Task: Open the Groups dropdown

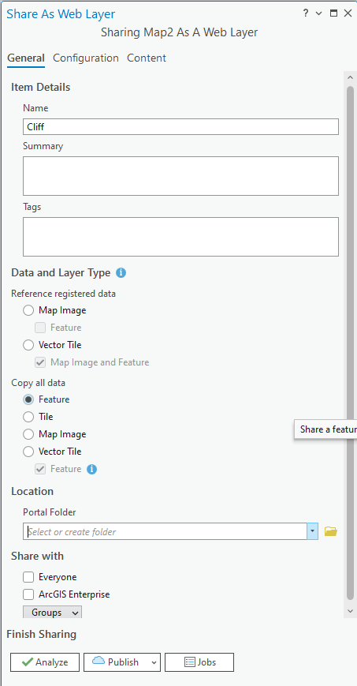Action: click(53, 613)
